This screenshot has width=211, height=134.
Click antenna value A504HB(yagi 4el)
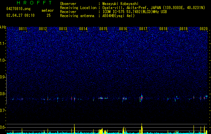pyautogui.click(x=118, y=16)
